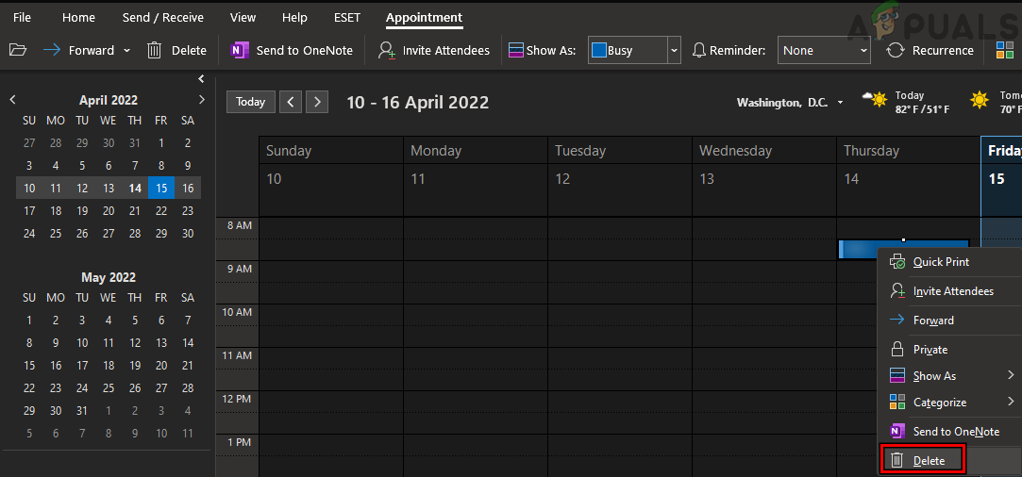
Task: Toggle Private in the context menu
Action: click(930, 350)
